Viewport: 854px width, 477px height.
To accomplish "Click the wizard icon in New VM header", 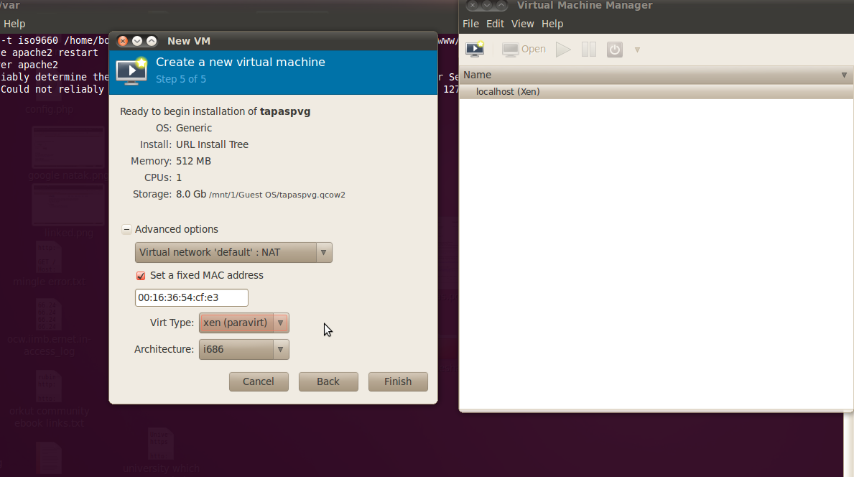I will point(131,70).
